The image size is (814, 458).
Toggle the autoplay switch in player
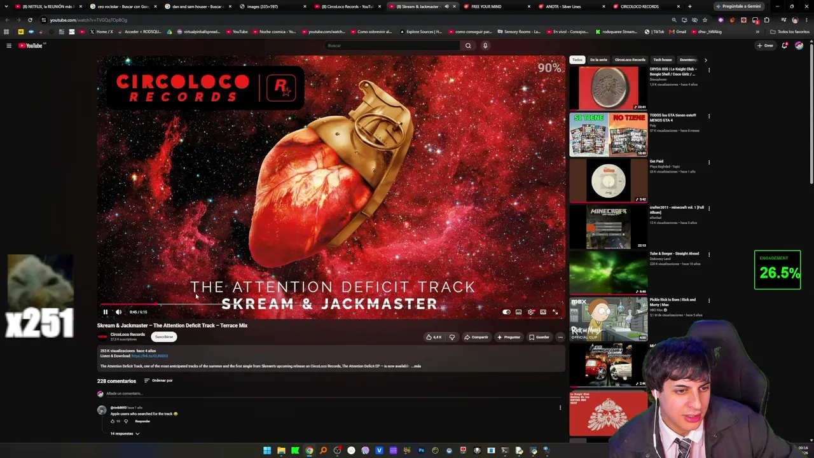click(506, 312)
